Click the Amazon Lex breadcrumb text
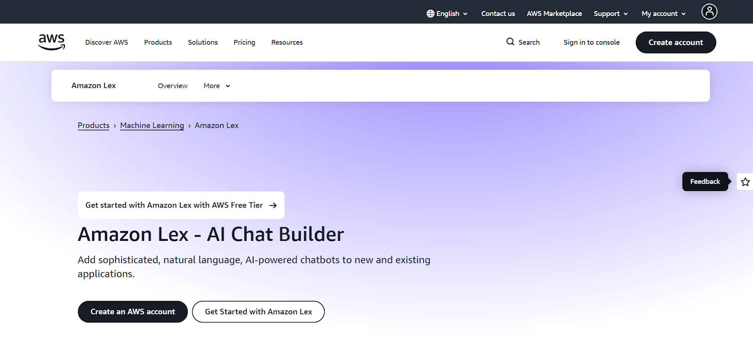 (216, 126)
